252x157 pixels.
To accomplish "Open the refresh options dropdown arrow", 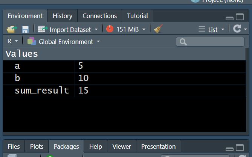I will coord(245,29).
